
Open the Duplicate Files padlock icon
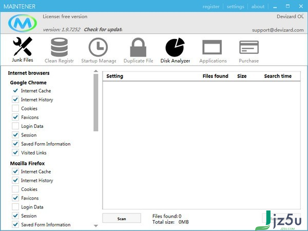point(138,47)
